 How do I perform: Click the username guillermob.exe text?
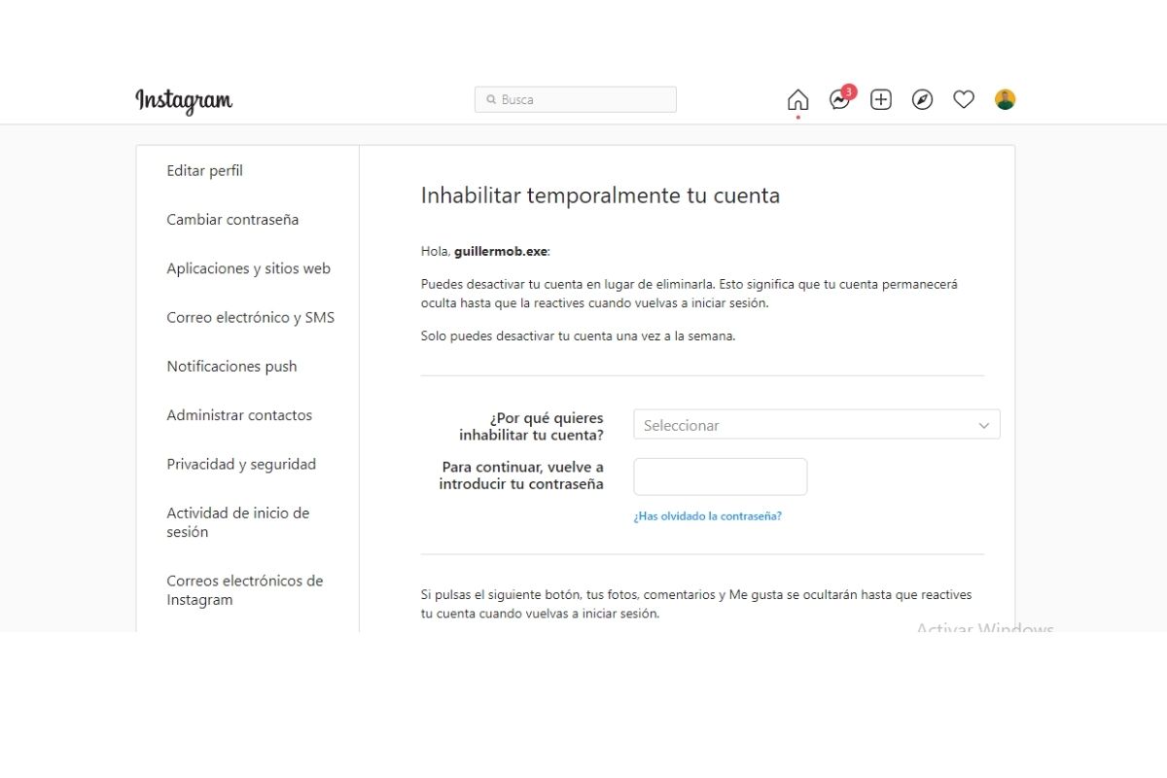pos(501,252)
